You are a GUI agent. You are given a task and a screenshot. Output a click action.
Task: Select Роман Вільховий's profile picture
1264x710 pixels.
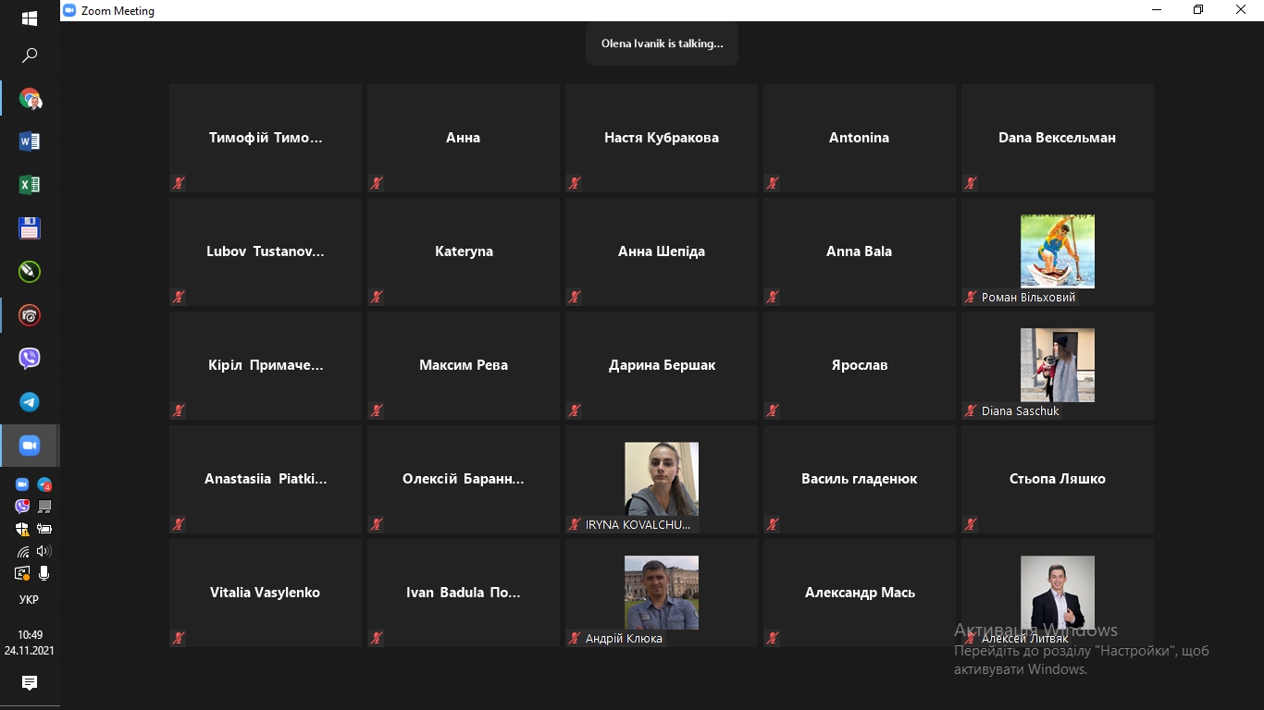point(1057,251)
